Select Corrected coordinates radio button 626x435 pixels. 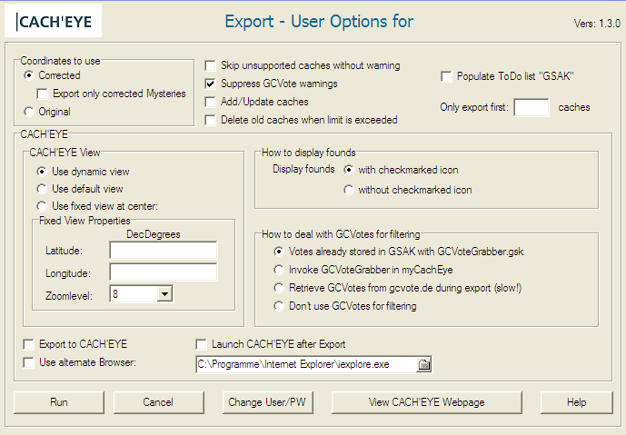tap(28, 75)
